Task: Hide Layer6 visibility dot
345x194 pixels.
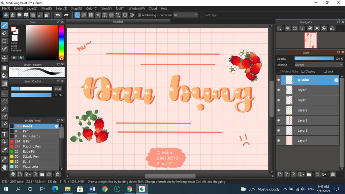Action: tap(279, 90)
